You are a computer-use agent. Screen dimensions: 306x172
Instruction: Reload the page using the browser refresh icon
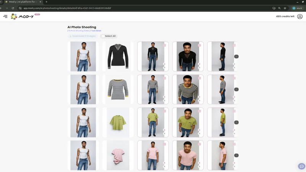click(13, 8)
